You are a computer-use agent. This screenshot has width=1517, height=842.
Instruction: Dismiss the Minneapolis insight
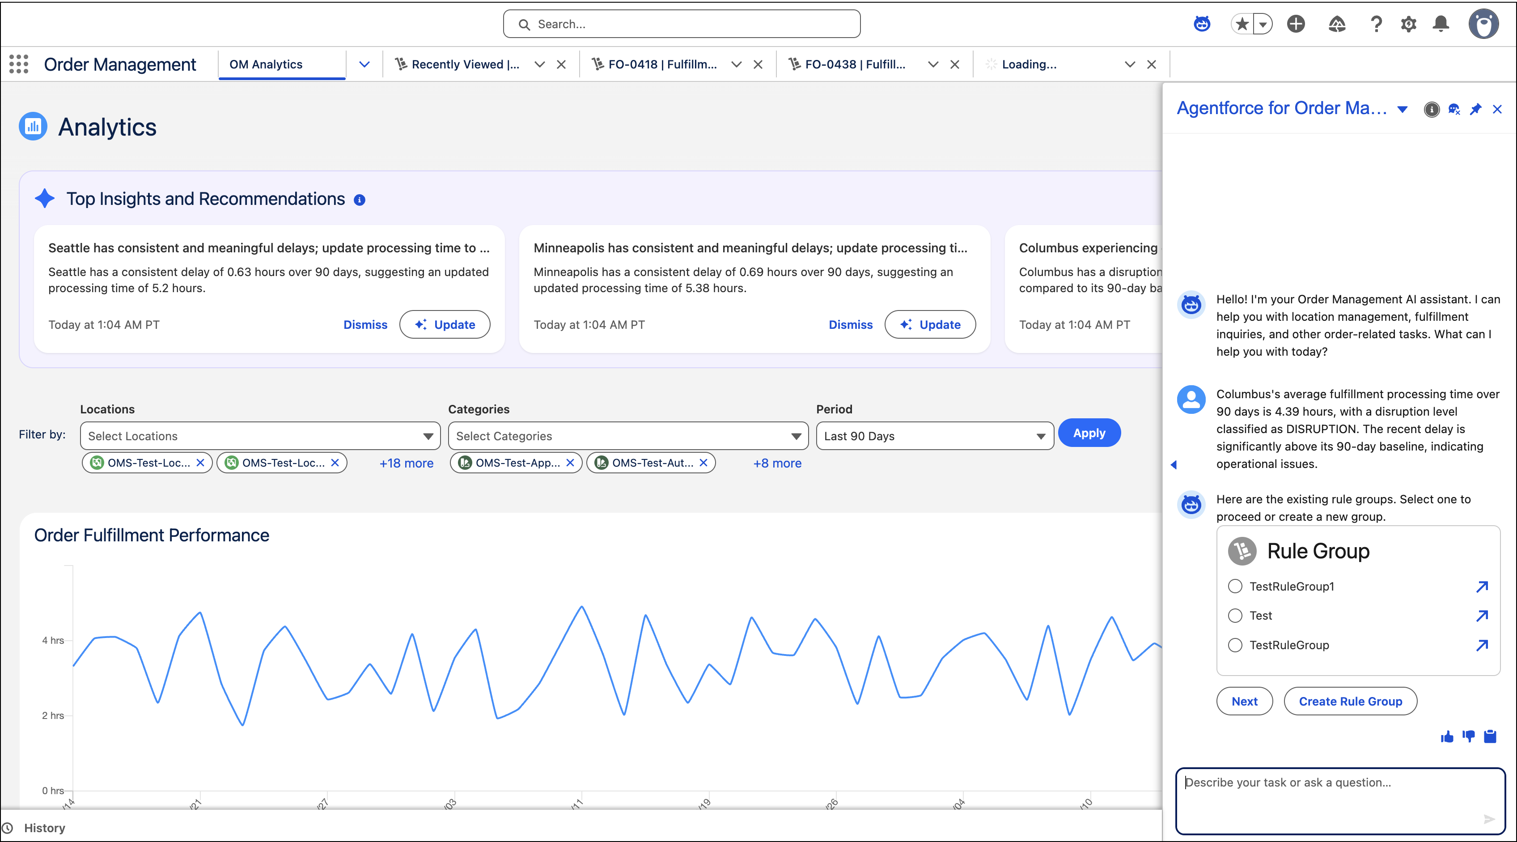click(x=850, y=325)
